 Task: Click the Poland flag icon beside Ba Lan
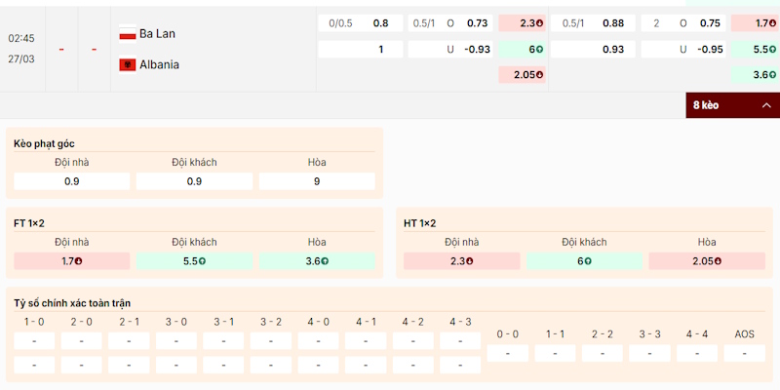(x=127, y=33)
